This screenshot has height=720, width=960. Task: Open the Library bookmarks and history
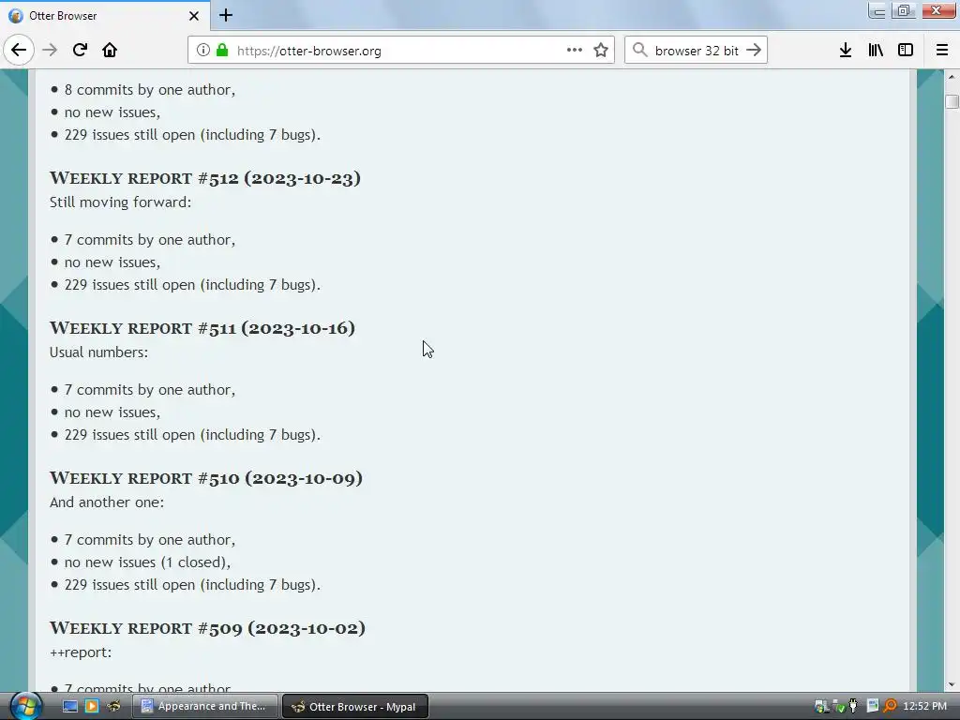click(x=876, y=51)
